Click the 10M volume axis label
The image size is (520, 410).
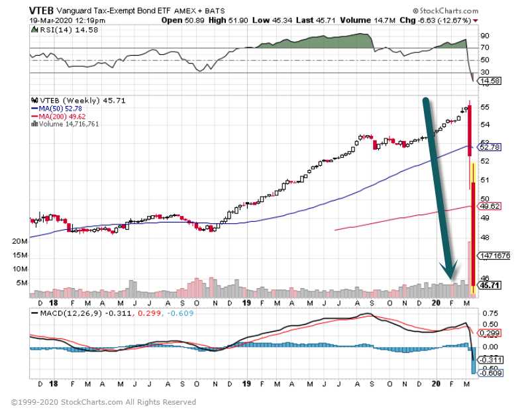(x=20, y=269)
